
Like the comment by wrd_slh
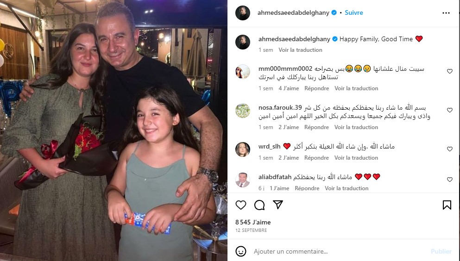tap(450, 149)
